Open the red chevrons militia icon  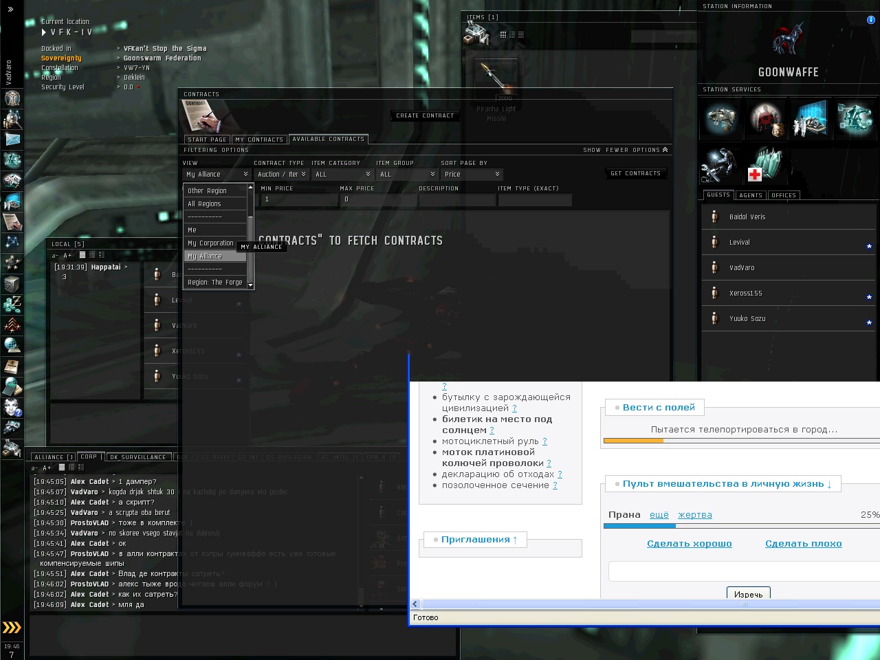(12, 324)
